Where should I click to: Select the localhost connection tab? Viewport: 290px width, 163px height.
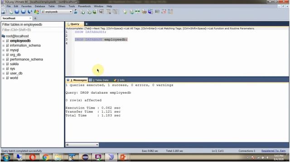[x=16, y=18]
